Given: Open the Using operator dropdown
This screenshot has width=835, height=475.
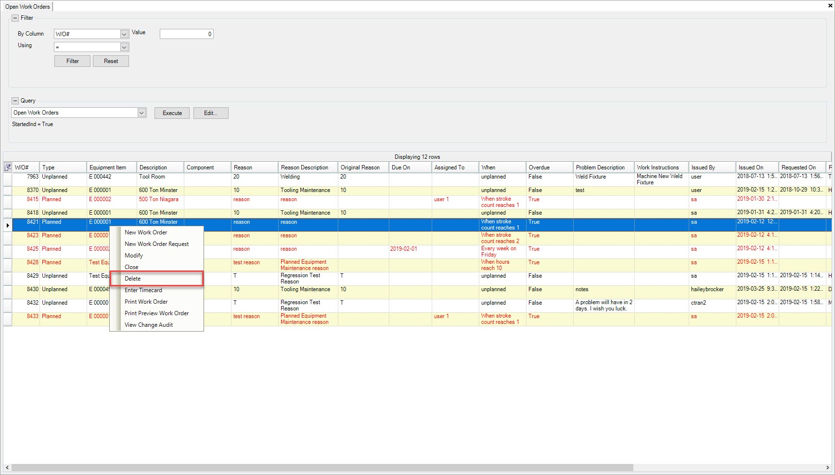Looking at the screenshot, I should click(x=124, y=47).
